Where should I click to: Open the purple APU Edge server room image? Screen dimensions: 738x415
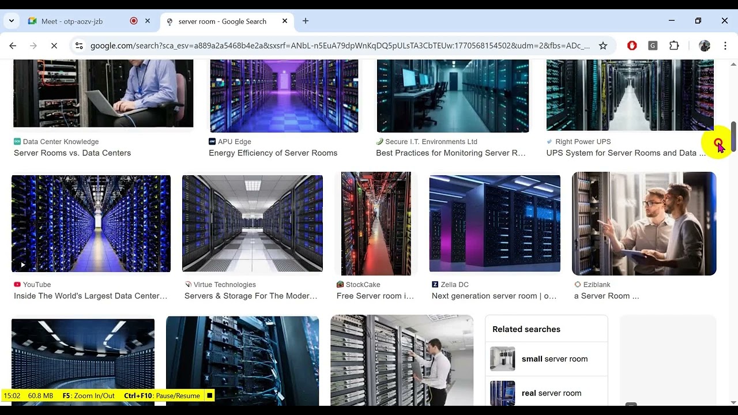284,96
